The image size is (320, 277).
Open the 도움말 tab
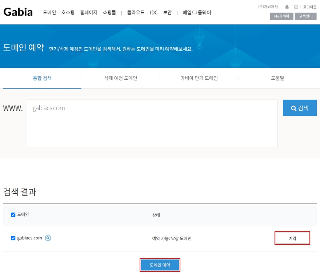coord(277,78)
